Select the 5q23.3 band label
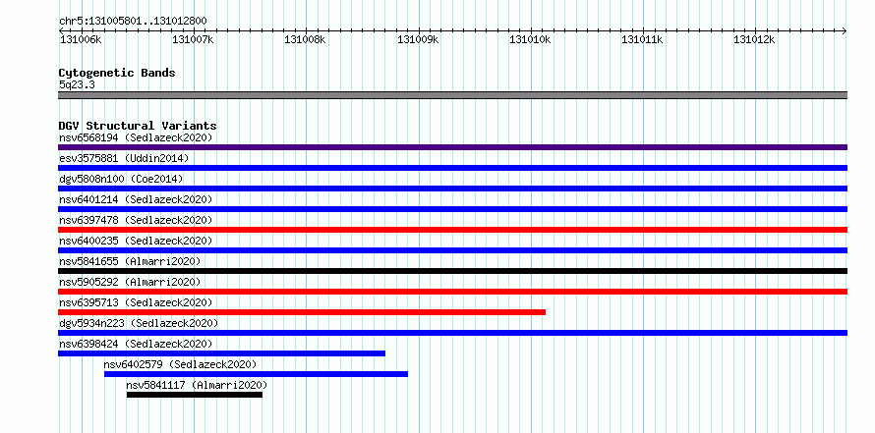This screenshot has width=875, height=433. click(x=77, y=84)
